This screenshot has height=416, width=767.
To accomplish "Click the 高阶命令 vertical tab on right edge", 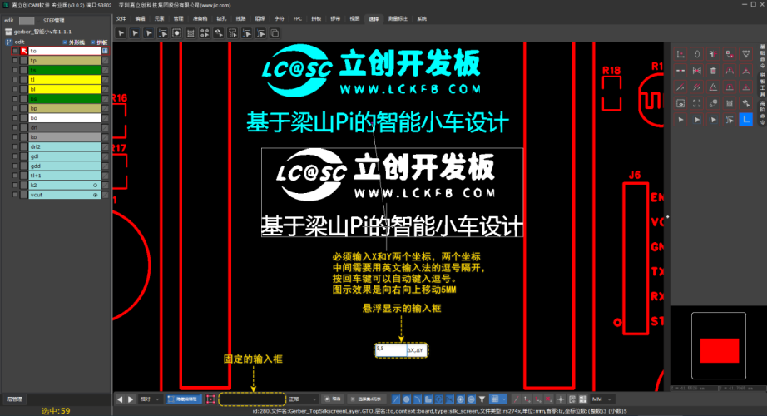I will coord(762,113).
